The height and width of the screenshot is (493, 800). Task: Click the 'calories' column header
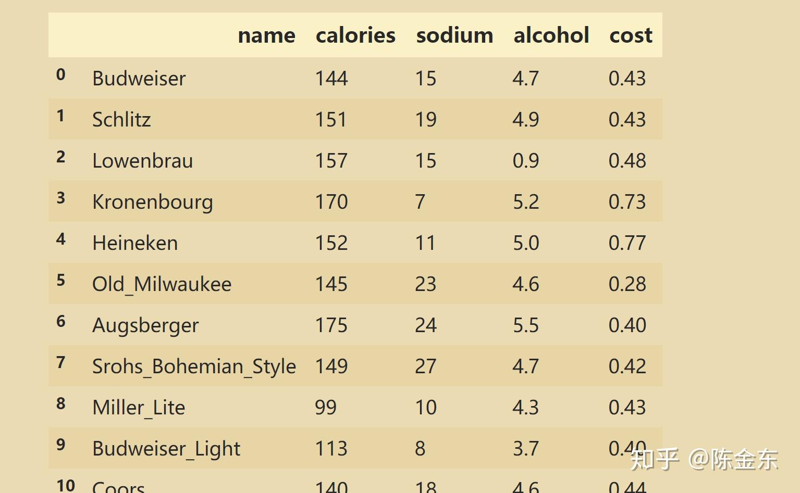(x=355, y=35)
